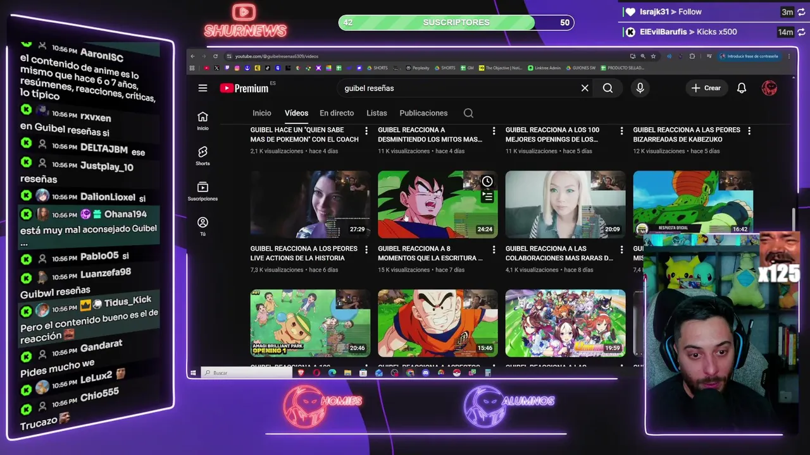The height and width of the screenshot is (455, 810).
Task: Open options for 'COLABORACIONES MAS RARAS' video
Action: tap(621, 250)
